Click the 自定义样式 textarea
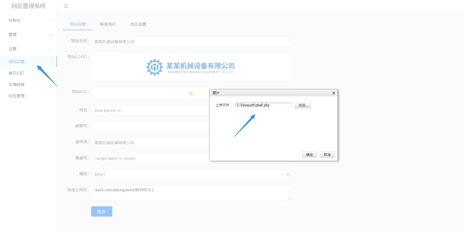 tap(191, 193)
